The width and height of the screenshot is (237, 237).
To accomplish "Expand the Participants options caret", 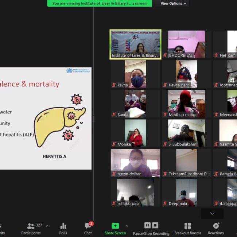I will coord(47,226).
